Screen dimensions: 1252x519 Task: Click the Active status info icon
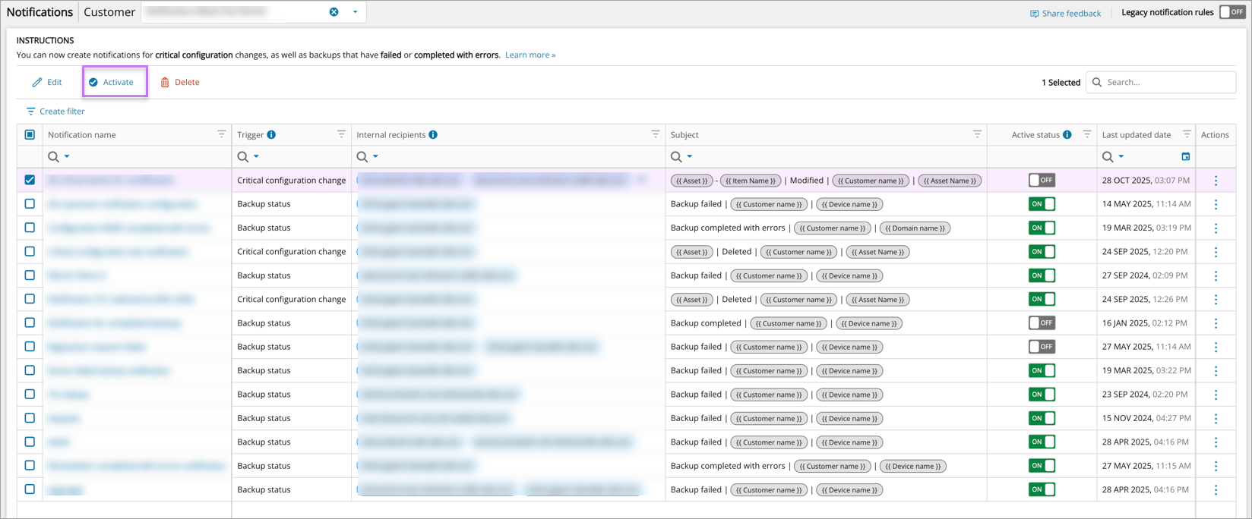click(x=1067, y=135)
